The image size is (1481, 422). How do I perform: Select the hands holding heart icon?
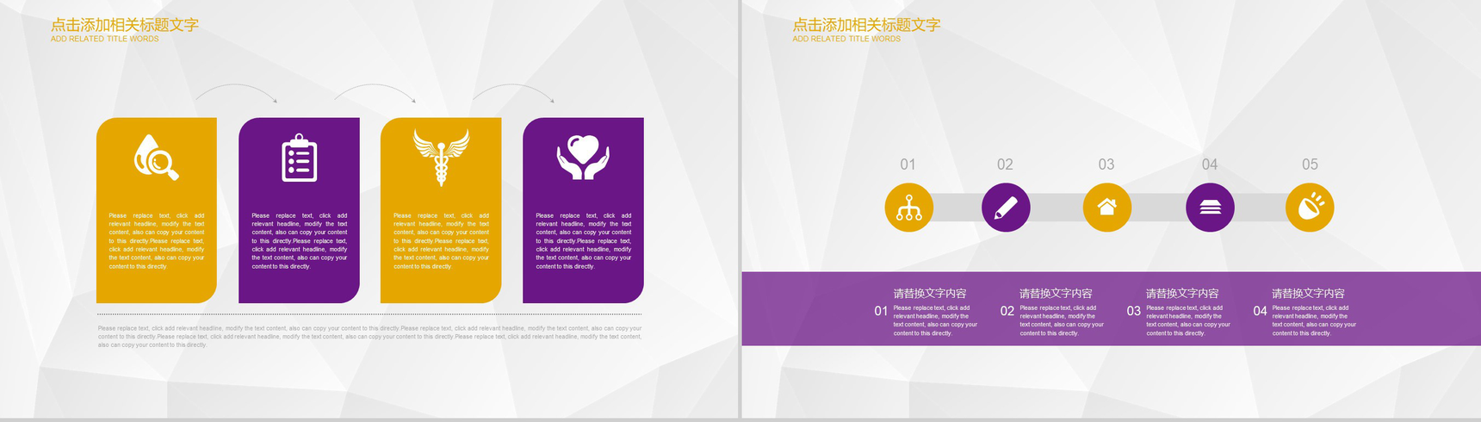[x=583, y=158]
